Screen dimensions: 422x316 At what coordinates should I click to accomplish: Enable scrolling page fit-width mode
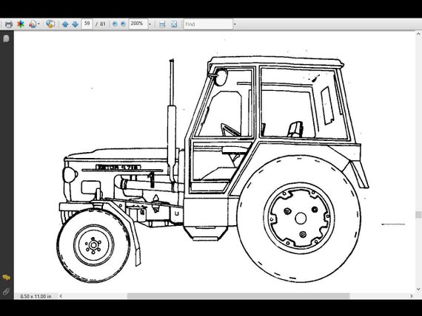pyautogui.click(x=162, y=24)
